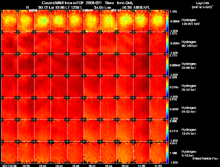220x167 pixels.
Task: Select the 'Hydrogen 55-90 keV' row label
Action: (189, 66)
